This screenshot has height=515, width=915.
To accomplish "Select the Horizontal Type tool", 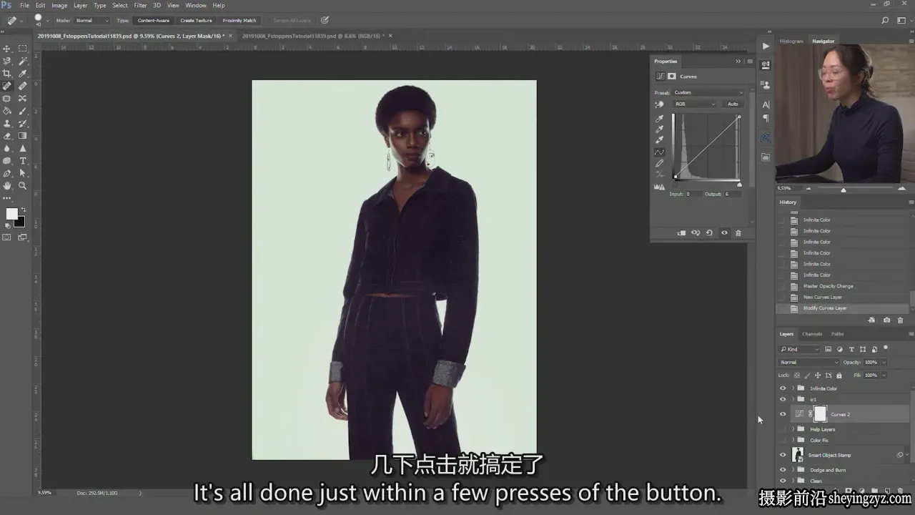I will [22, 161].
